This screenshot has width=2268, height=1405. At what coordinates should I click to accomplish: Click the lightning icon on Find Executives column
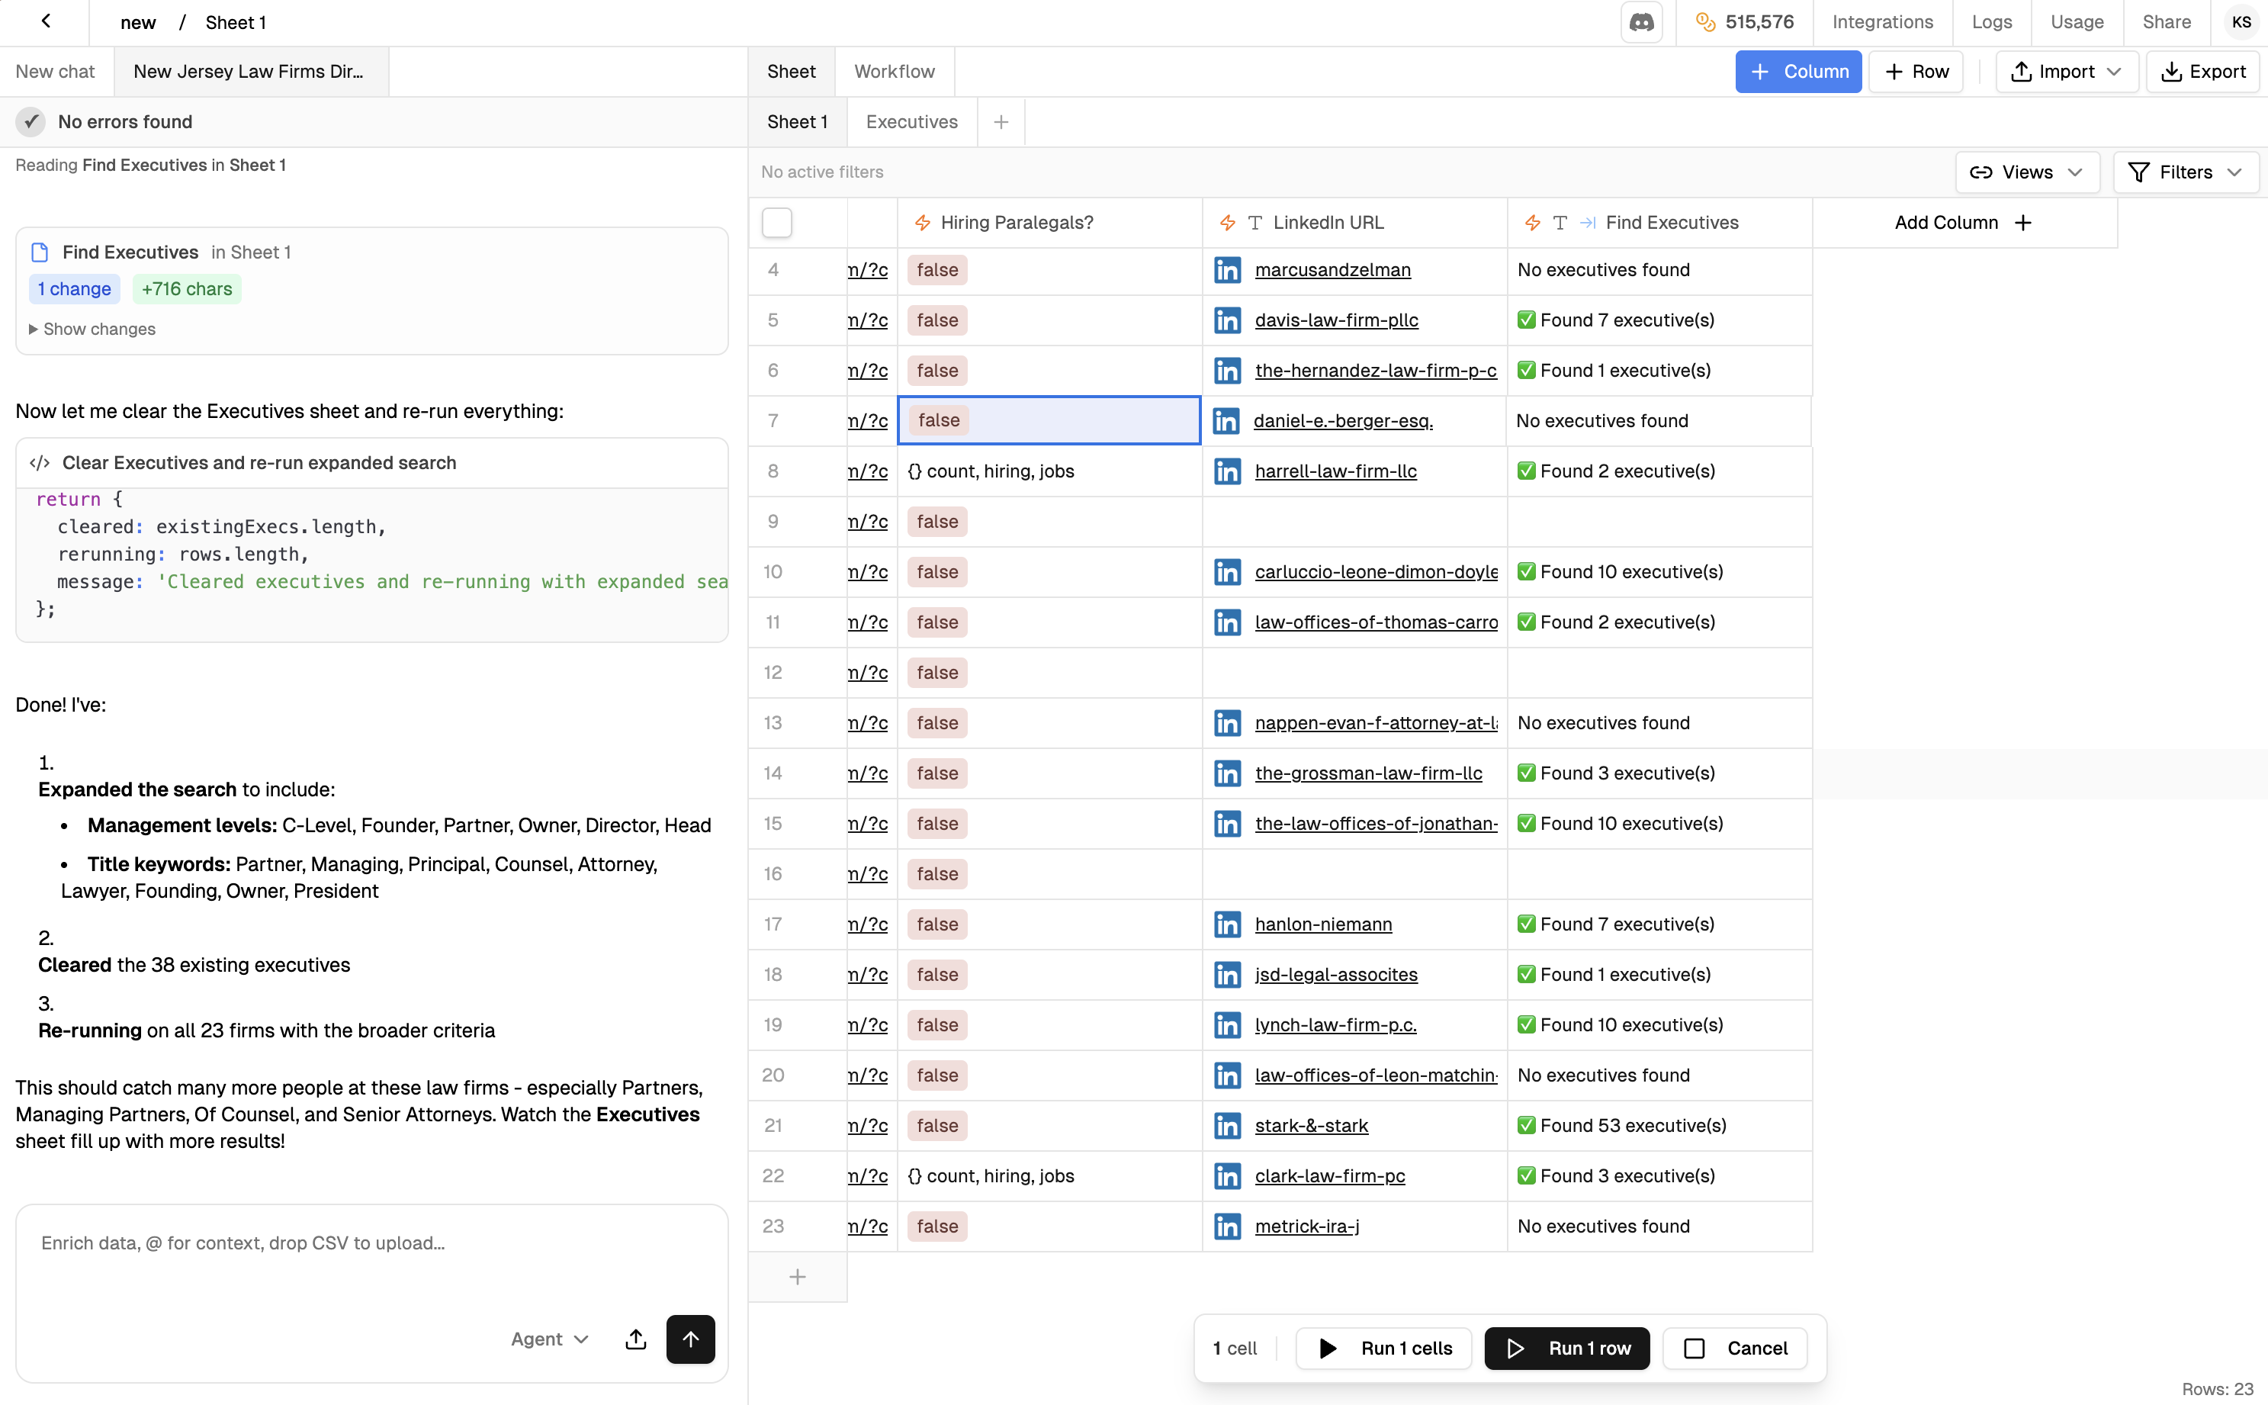pos(1531,222)
